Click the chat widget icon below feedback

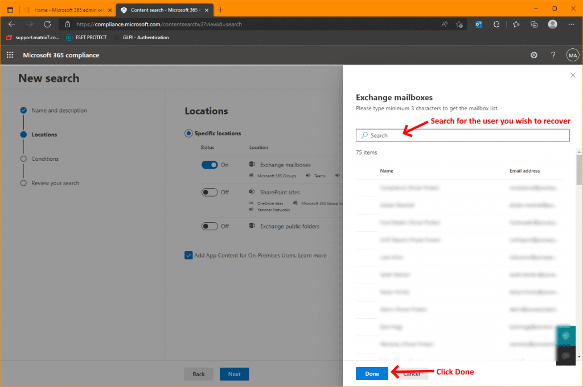point(566,356)
